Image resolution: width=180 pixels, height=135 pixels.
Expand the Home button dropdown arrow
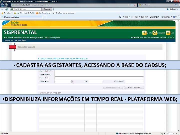[123, 17]
